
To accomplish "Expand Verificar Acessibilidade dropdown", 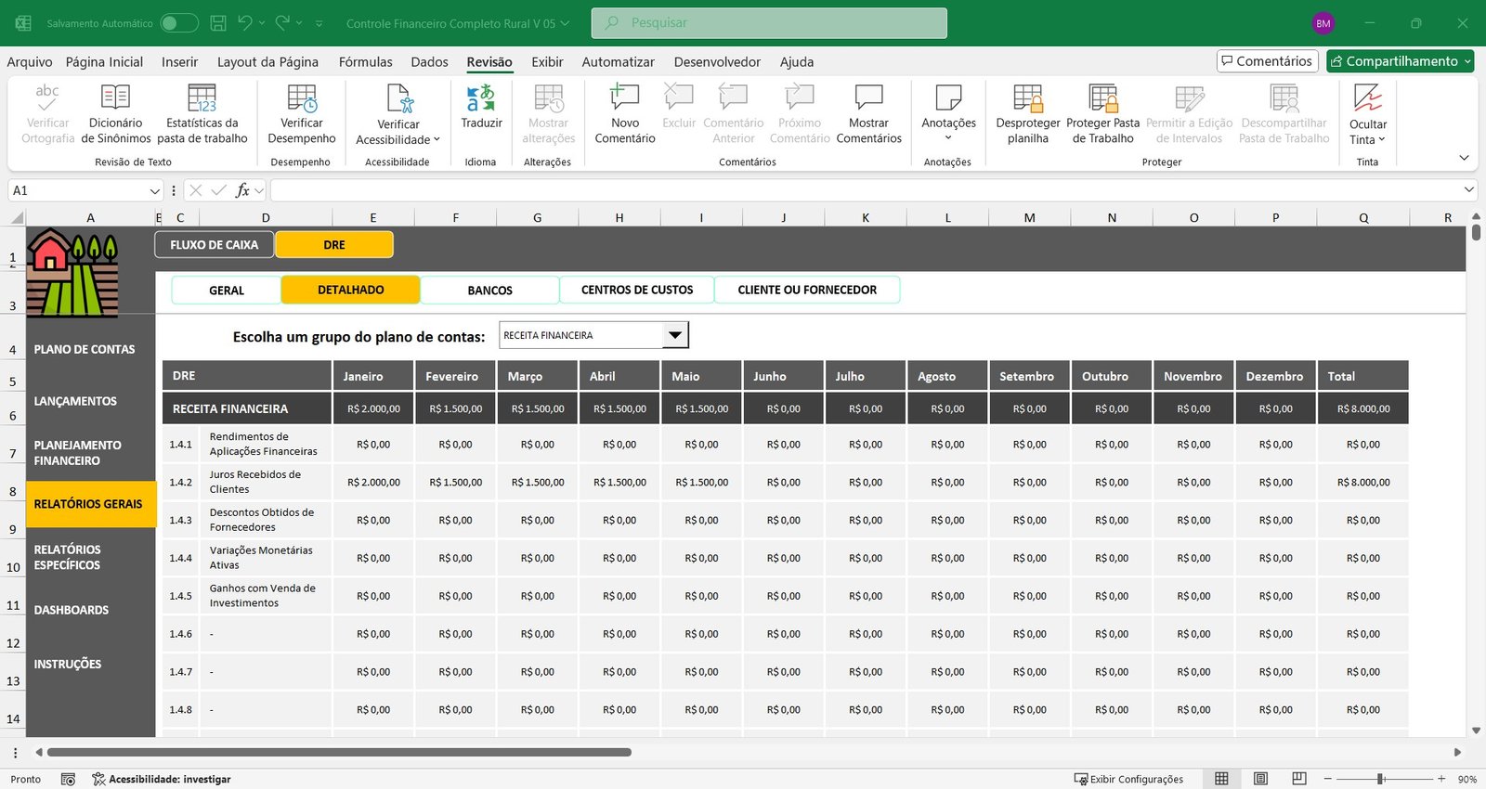I will 437,140.
